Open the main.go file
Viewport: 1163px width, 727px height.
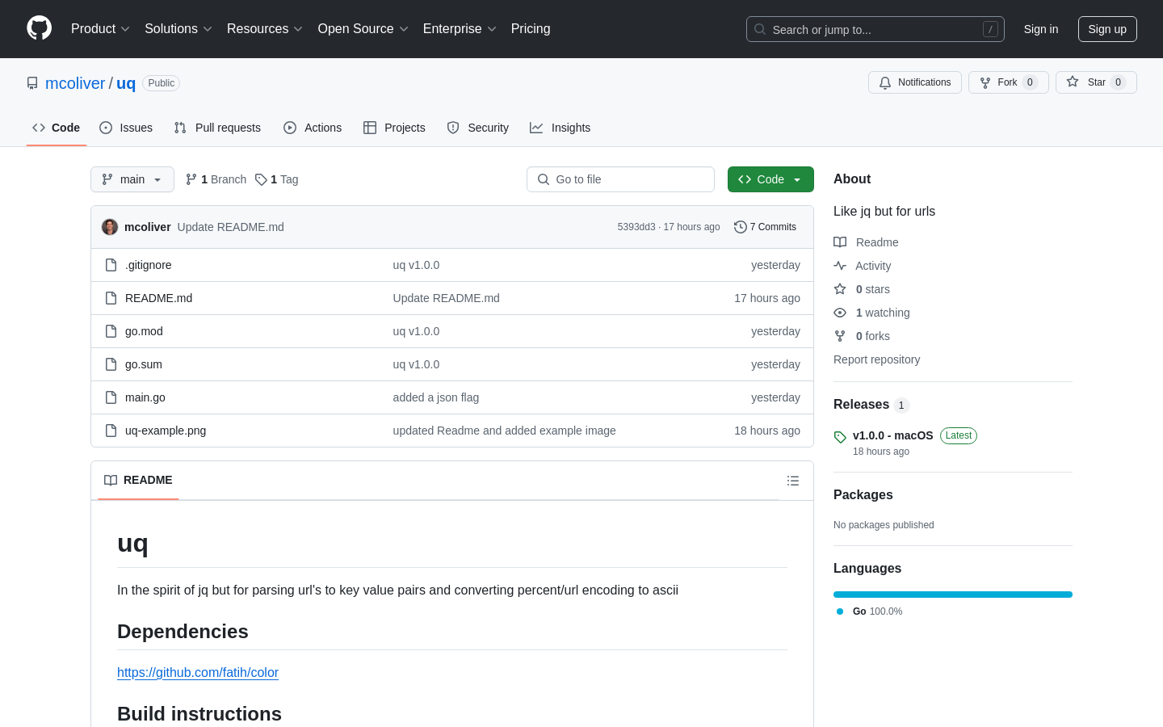click(x=145, y=397)
